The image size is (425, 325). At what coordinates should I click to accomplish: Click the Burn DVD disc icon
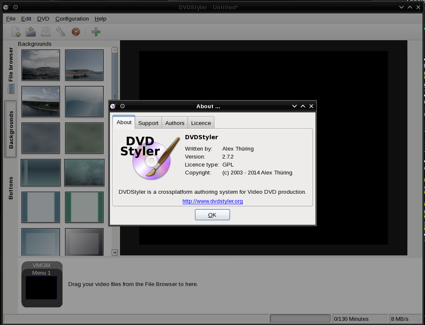pos(76,32)
